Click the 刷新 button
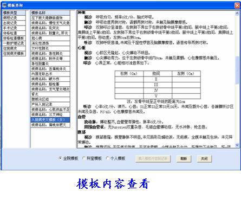Viewport: 241px width, 198px height. coord(184,158)
